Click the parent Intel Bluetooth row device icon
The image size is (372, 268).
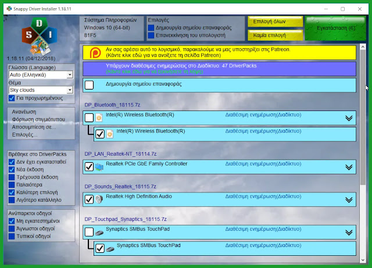[99, 117]
